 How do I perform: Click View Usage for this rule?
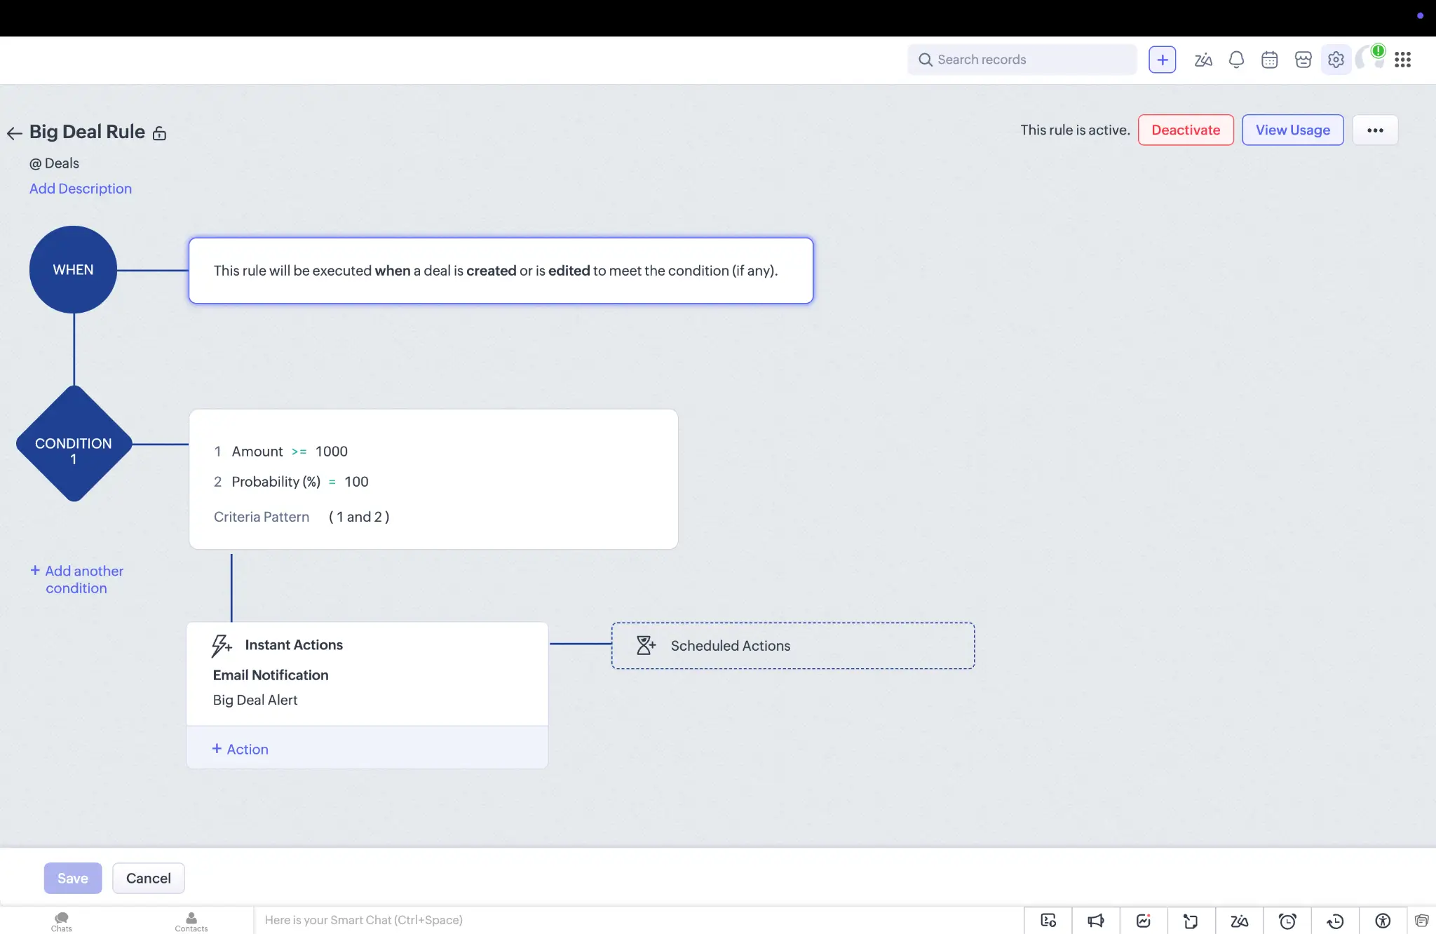[1292, 130]
